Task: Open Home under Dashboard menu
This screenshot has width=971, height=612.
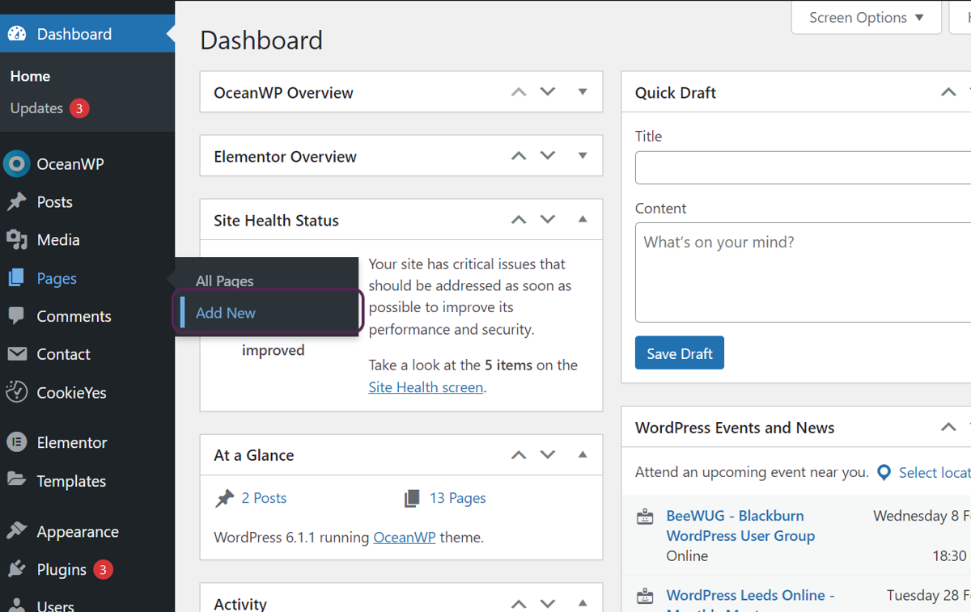Action: (31, 76)
